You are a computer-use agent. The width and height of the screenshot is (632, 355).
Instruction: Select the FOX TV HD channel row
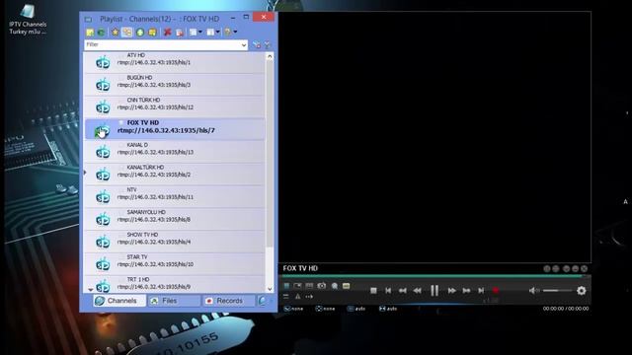click(175, 129)
